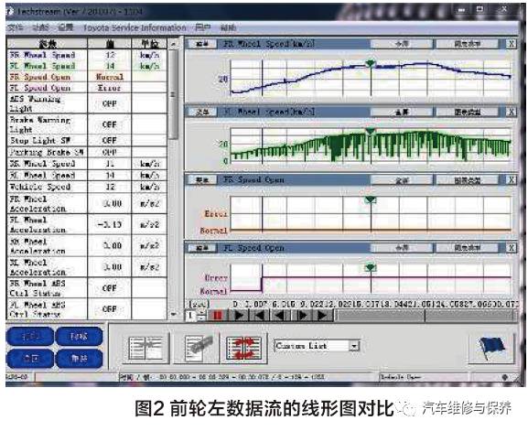Screen dimensions: 528x431
Task: Open the Custom List dropdown
Action: click(353, 346)
